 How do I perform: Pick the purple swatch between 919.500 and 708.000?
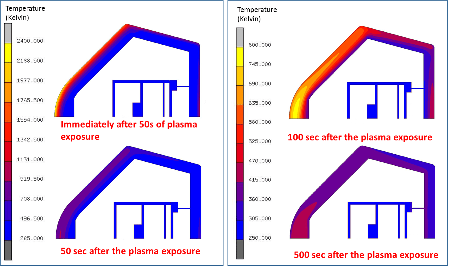coord(8,191)
